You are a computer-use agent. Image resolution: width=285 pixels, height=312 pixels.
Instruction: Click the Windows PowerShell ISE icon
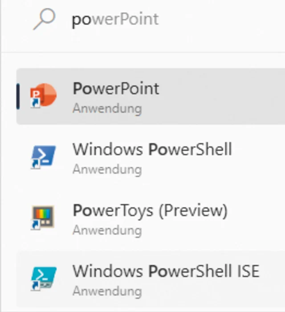click(43, 279)
